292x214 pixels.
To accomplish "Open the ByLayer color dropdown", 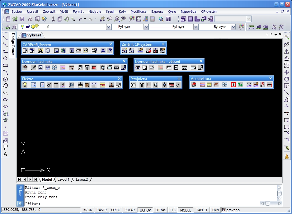I will pyautogui.click(x=146, y=27).
